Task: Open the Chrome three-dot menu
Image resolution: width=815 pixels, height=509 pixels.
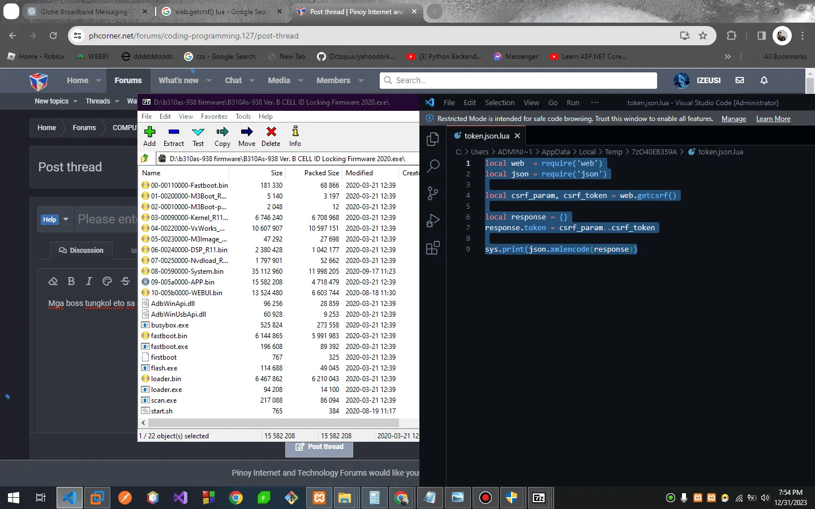Action: point(803,36)
